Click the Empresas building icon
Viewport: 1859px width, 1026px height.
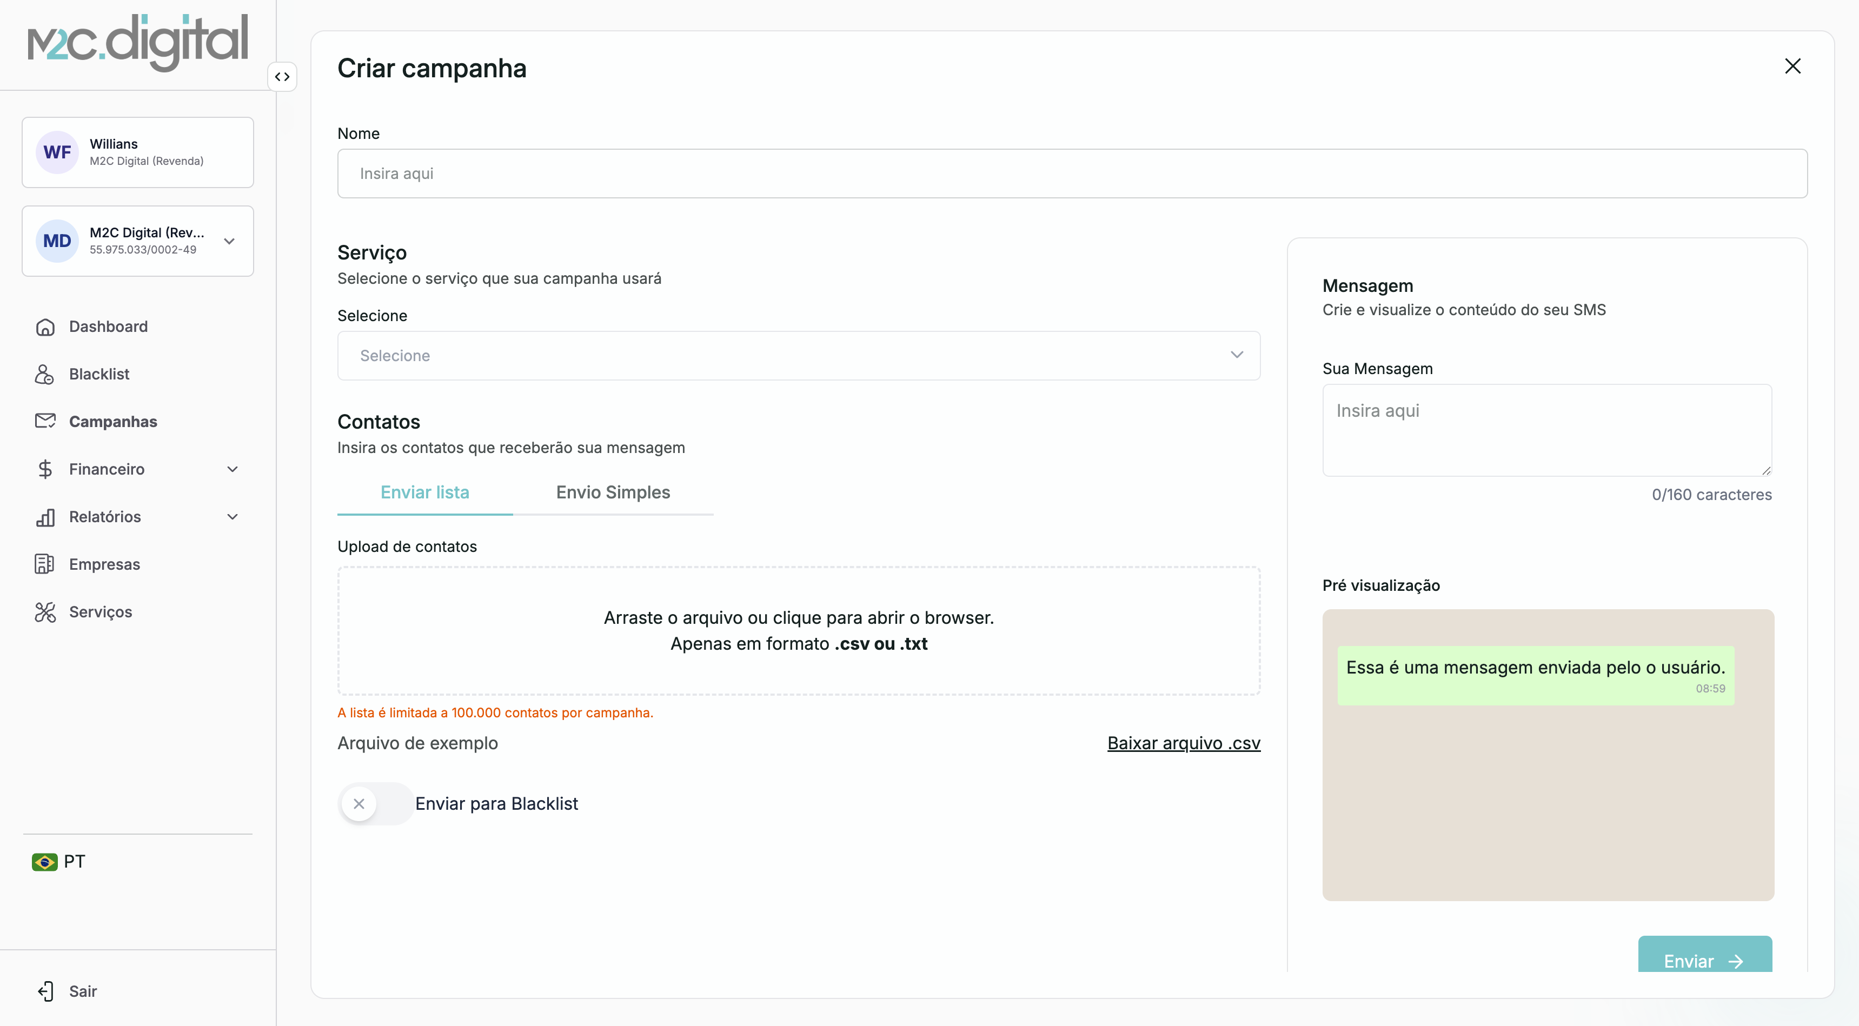tap(45, 564)
